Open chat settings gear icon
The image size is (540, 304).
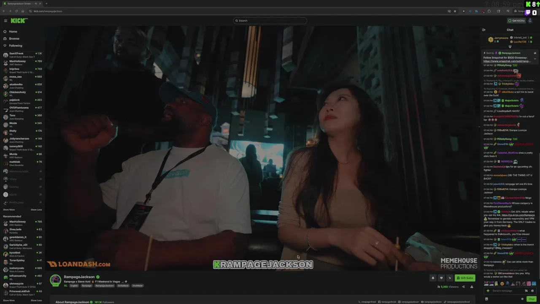coord(522,299)
